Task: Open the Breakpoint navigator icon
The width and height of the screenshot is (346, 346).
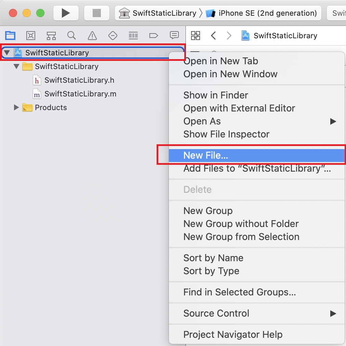Action: 154,36
